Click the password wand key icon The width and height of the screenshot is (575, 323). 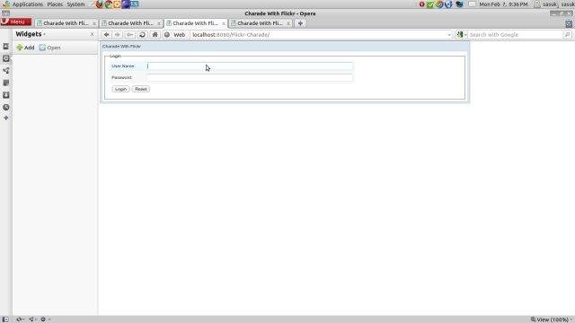129,35
